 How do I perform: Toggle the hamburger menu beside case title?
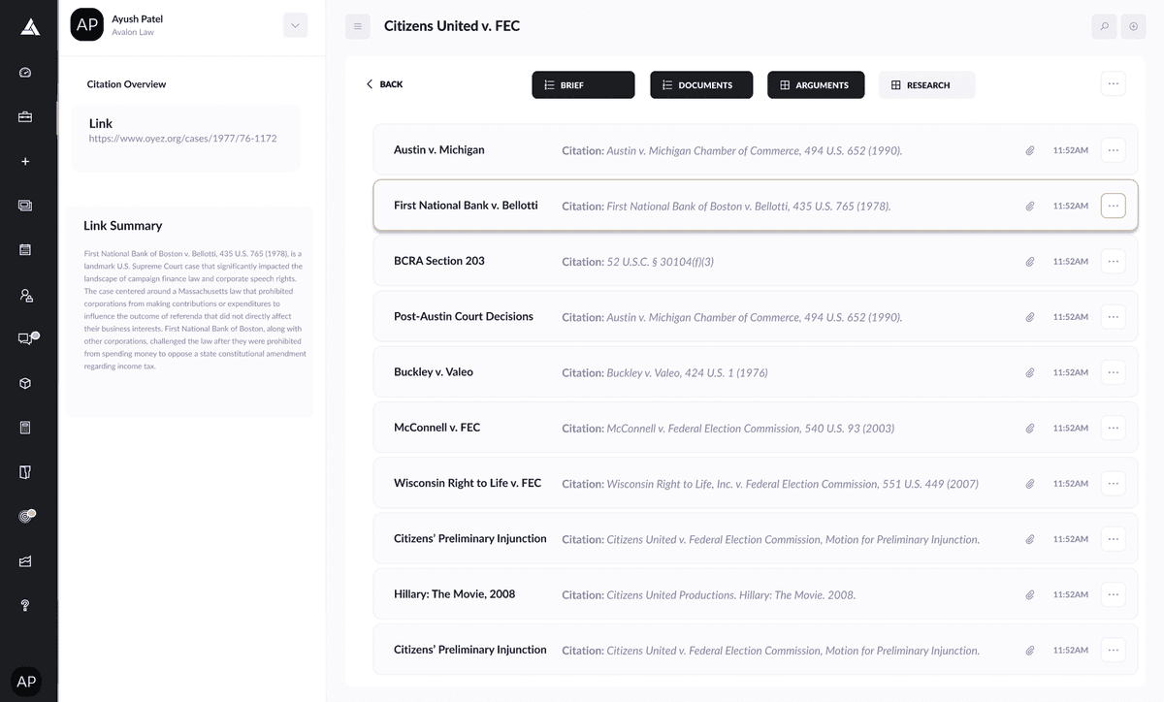(x=357, y=27)
